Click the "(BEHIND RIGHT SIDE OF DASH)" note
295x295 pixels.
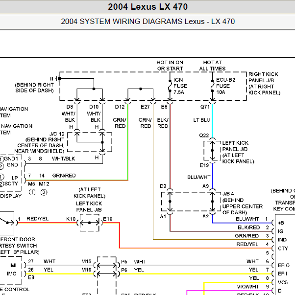pos(34,88)
